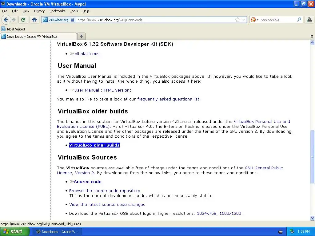
Task: Click the 2h toolbar button
Action: (x=309, y=20)
